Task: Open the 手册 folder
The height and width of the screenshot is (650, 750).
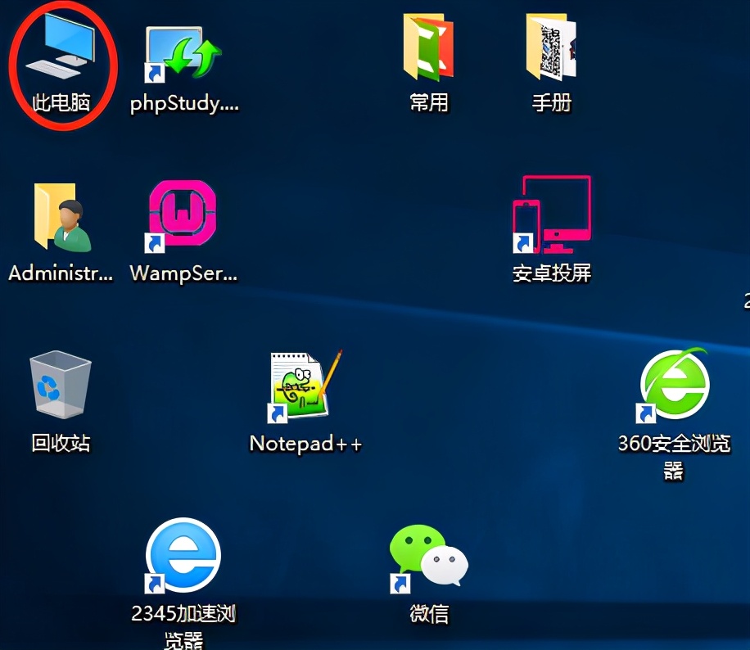Action: tap(550, 49)
